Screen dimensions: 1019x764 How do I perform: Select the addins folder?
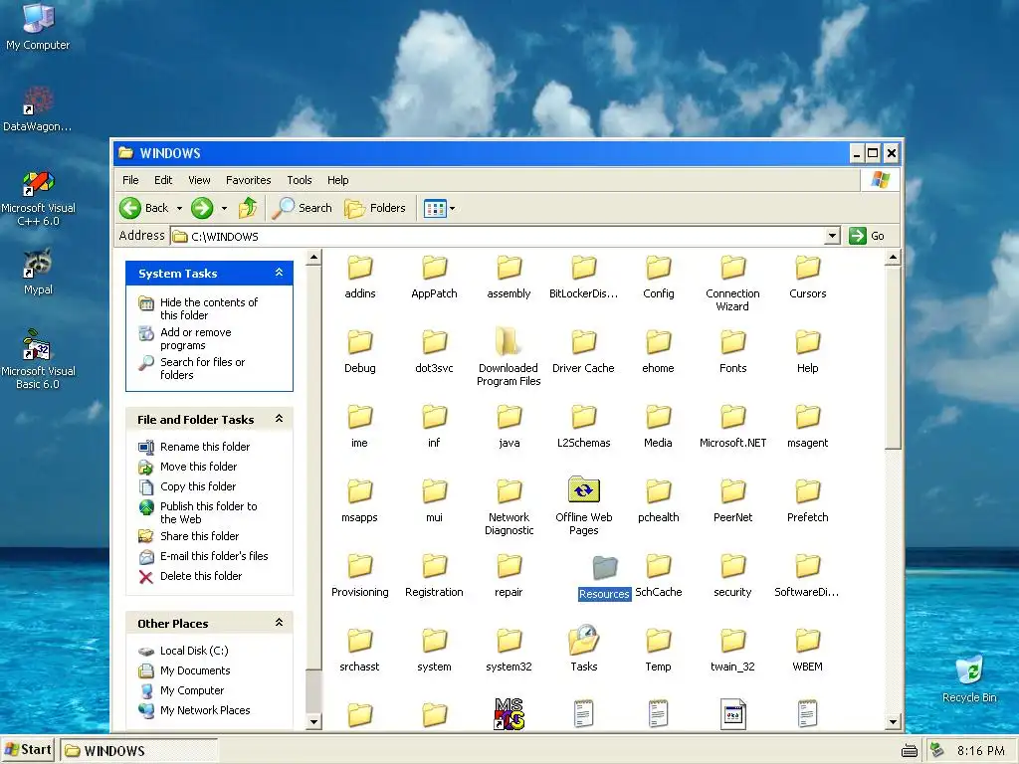click(360, 277)
